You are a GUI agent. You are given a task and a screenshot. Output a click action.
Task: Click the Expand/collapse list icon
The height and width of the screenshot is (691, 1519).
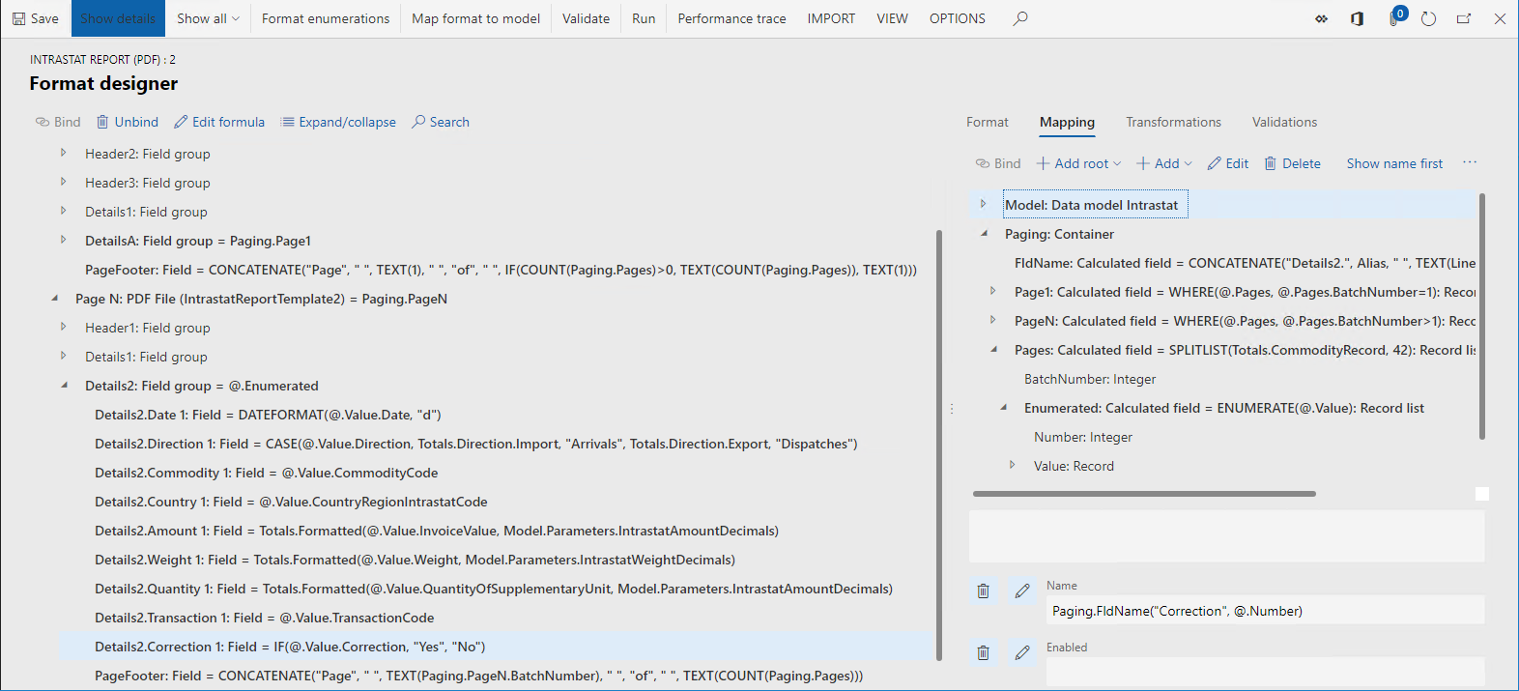287,122
